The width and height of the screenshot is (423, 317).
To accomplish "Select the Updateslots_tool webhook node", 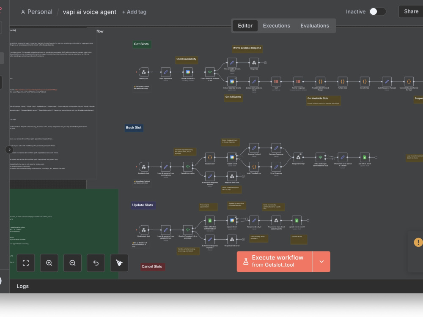I will [143, 230].
